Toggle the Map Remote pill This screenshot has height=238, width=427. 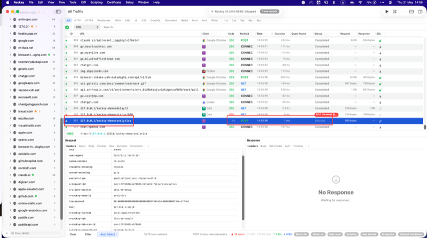point(369,234)
